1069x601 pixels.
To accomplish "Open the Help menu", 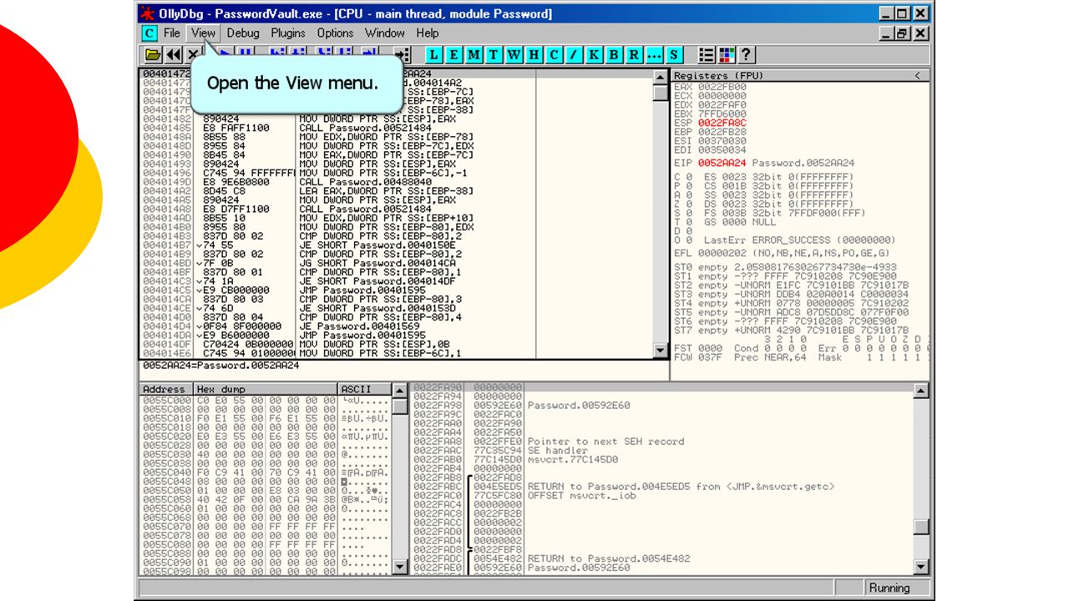I will coord(428,33).
